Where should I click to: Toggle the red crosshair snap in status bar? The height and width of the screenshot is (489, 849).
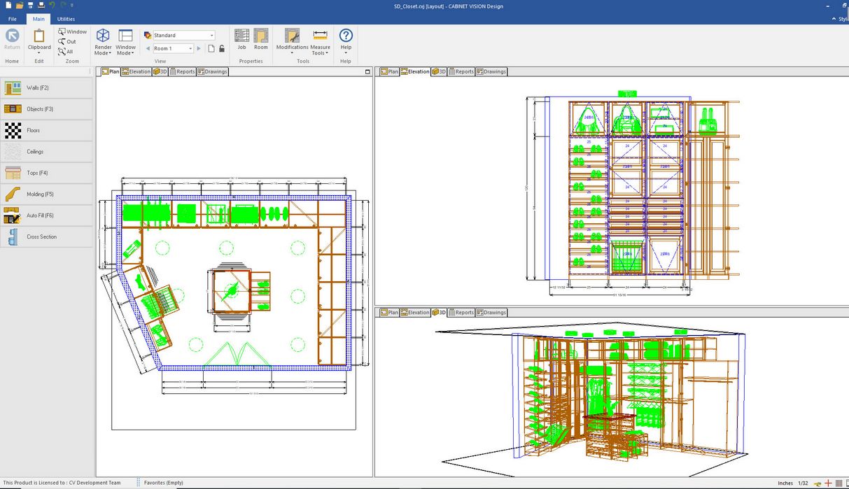pos(828,483)
